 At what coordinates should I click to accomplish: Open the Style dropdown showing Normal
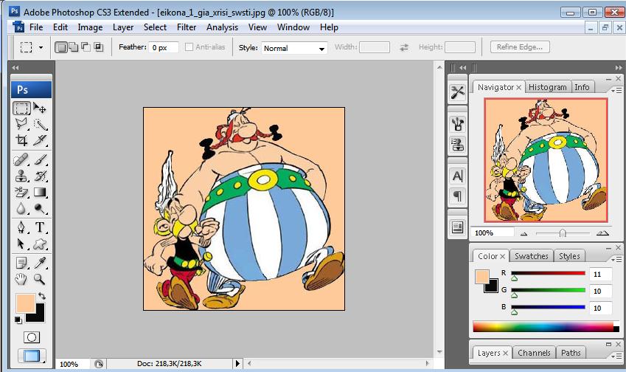tap(294, 49)
